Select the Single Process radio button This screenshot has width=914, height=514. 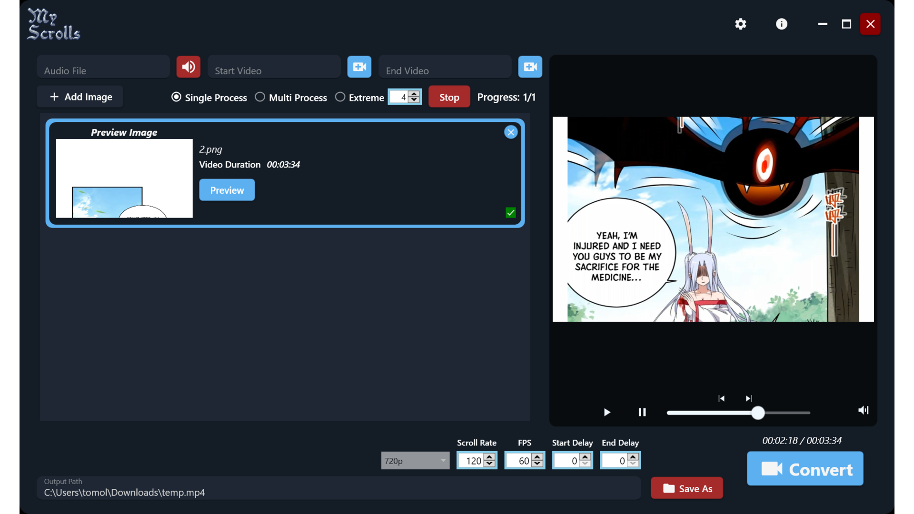coord(176,97)
